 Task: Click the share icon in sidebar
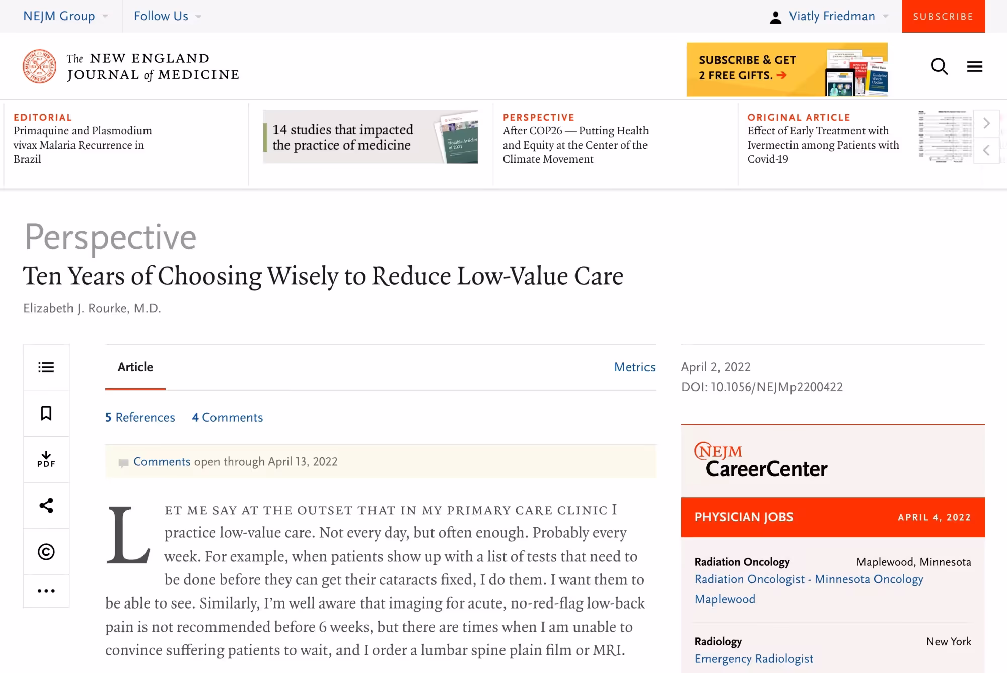[x=46, y=505]
